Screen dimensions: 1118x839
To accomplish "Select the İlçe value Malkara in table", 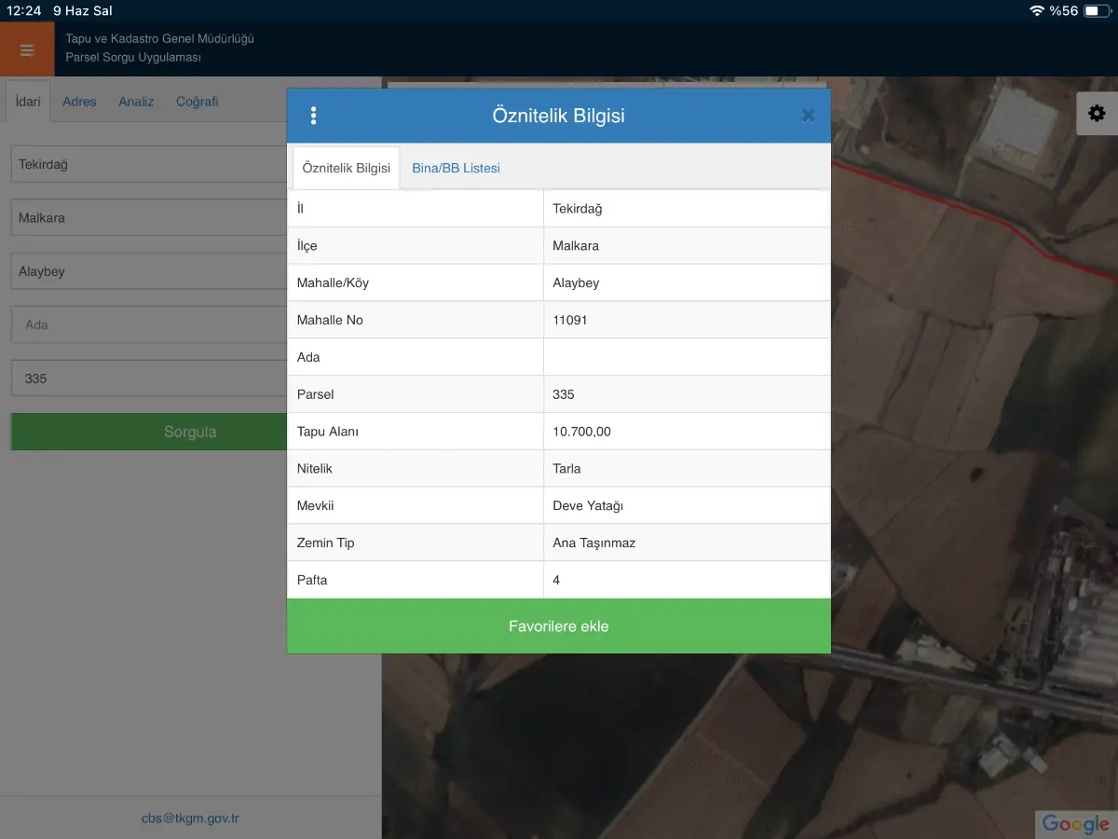I will [x=576, y=246].
